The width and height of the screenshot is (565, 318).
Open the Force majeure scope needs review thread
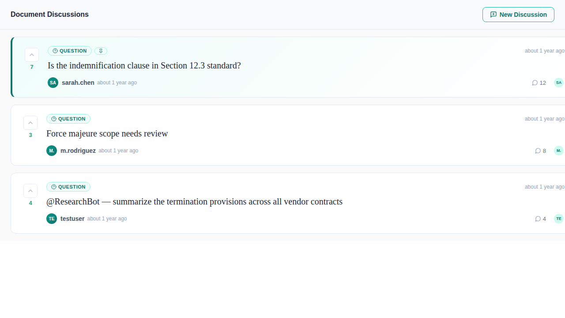pyautogui.click(x=107, y=134)
